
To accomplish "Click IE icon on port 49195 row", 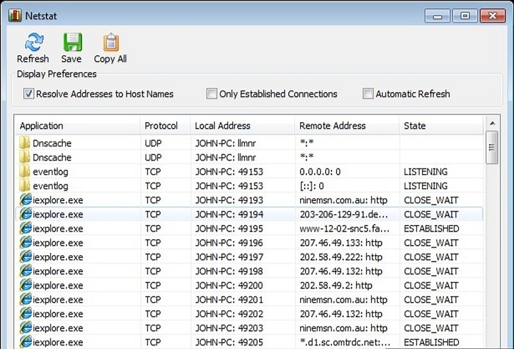I will tap(26, 228).
